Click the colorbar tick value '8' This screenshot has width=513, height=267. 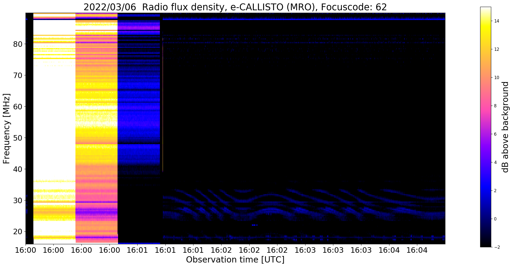coord(495,106)
